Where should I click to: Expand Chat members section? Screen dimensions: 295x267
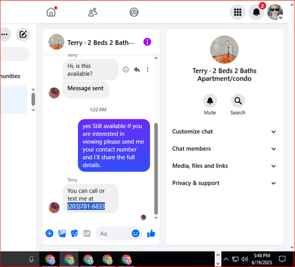click(x=224, y=149)
